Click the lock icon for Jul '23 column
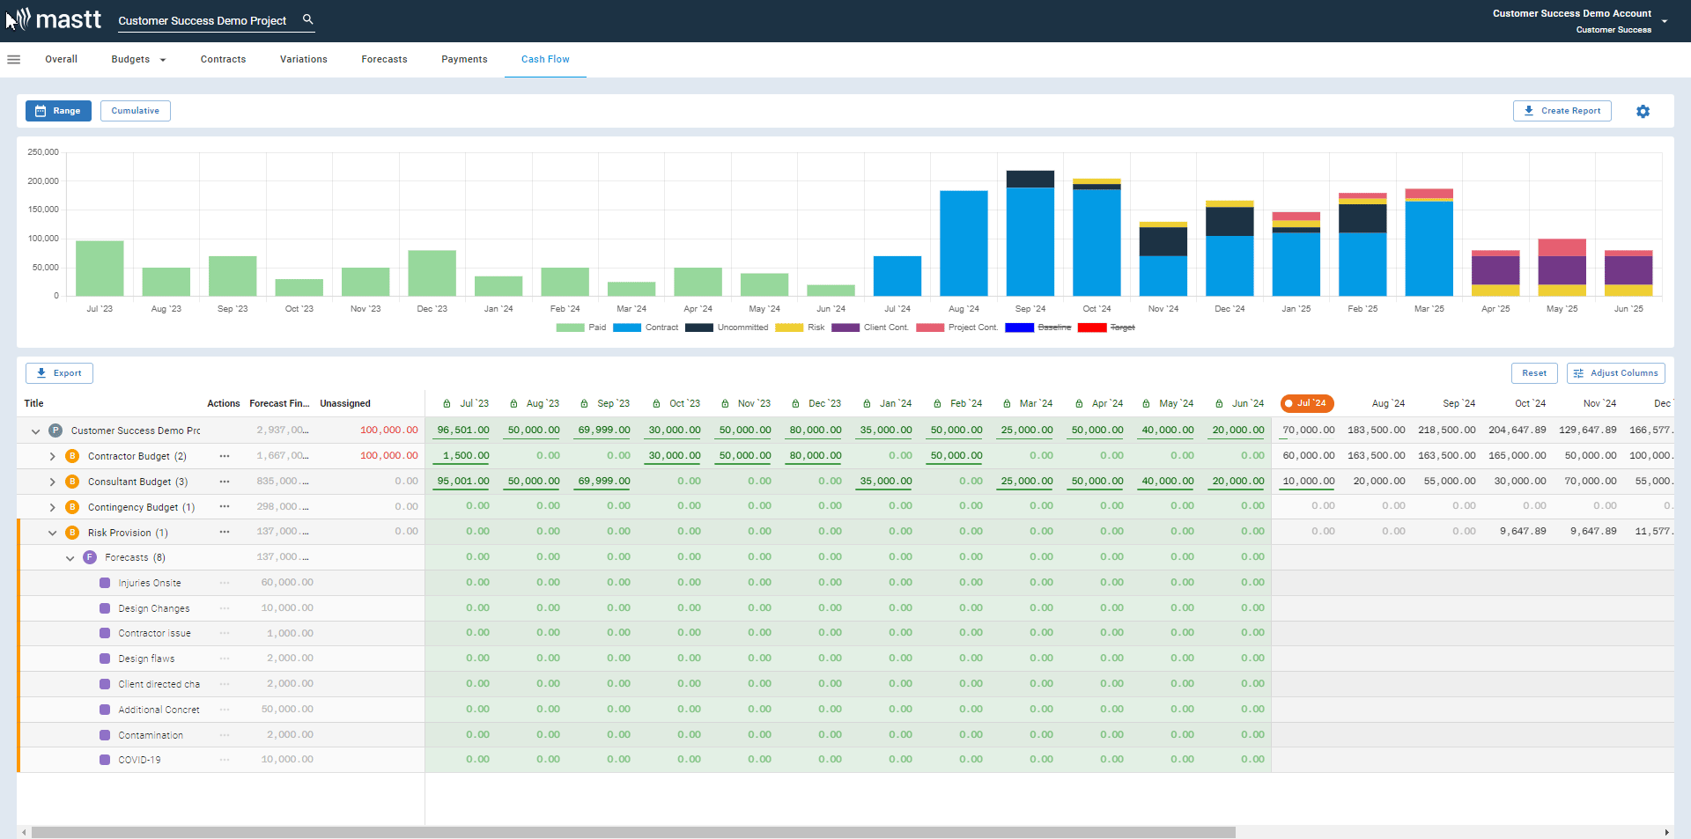Screen dimensions: 1691x839 pos(447,404)
